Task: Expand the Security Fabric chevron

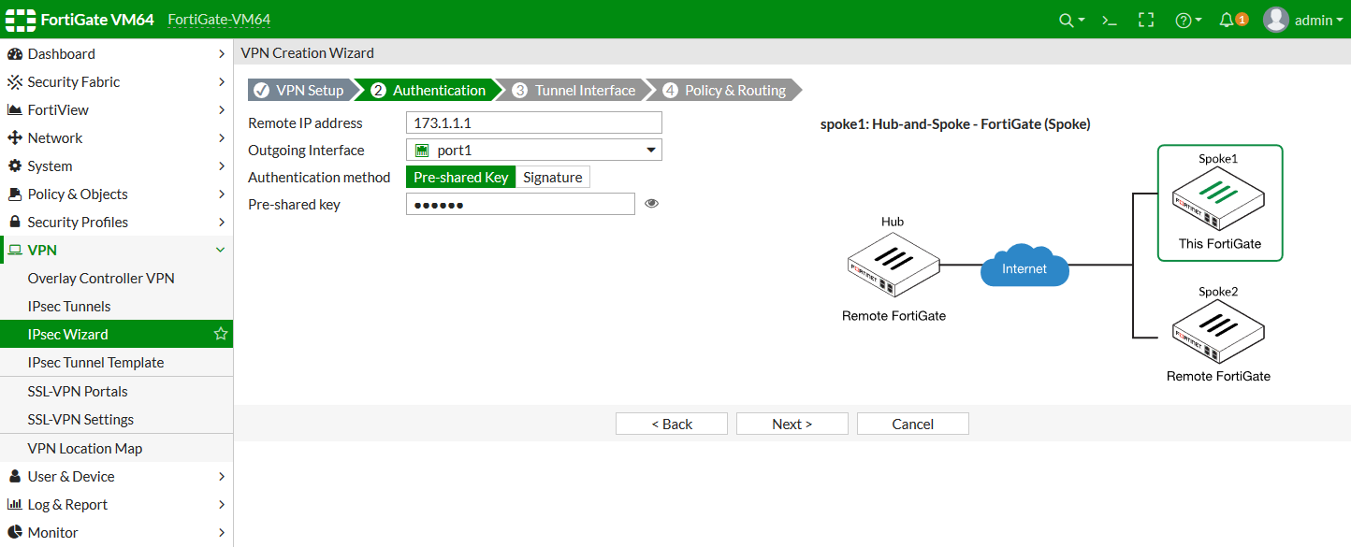Action: (221, 82)
